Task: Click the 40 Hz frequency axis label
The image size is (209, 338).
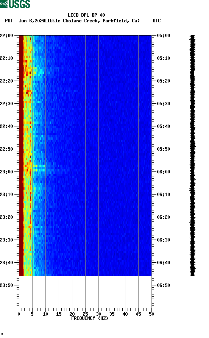Action: [x=125, y=314]
